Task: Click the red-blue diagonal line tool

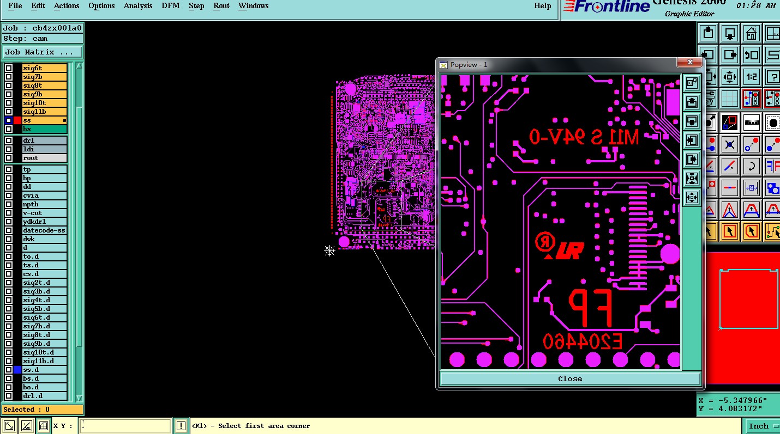Action: 730,166
